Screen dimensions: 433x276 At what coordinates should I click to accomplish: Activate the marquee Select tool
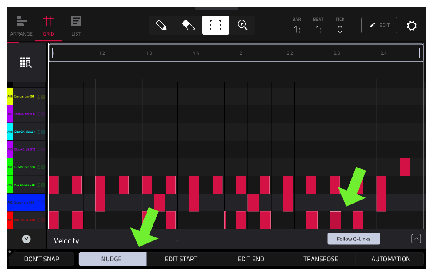coord(215,25)
